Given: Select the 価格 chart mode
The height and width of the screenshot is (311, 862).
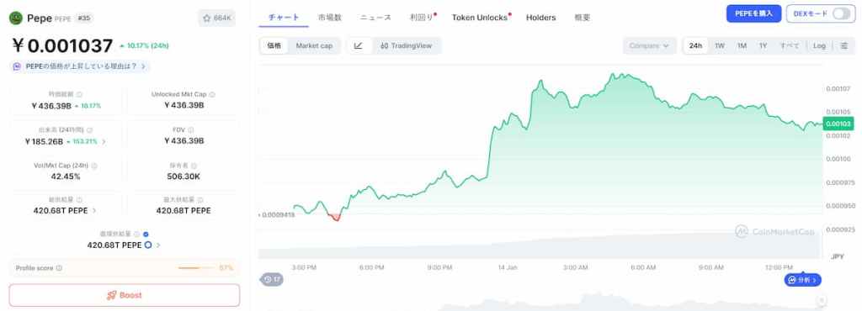Looking at the screenshot, I should 274,46.
